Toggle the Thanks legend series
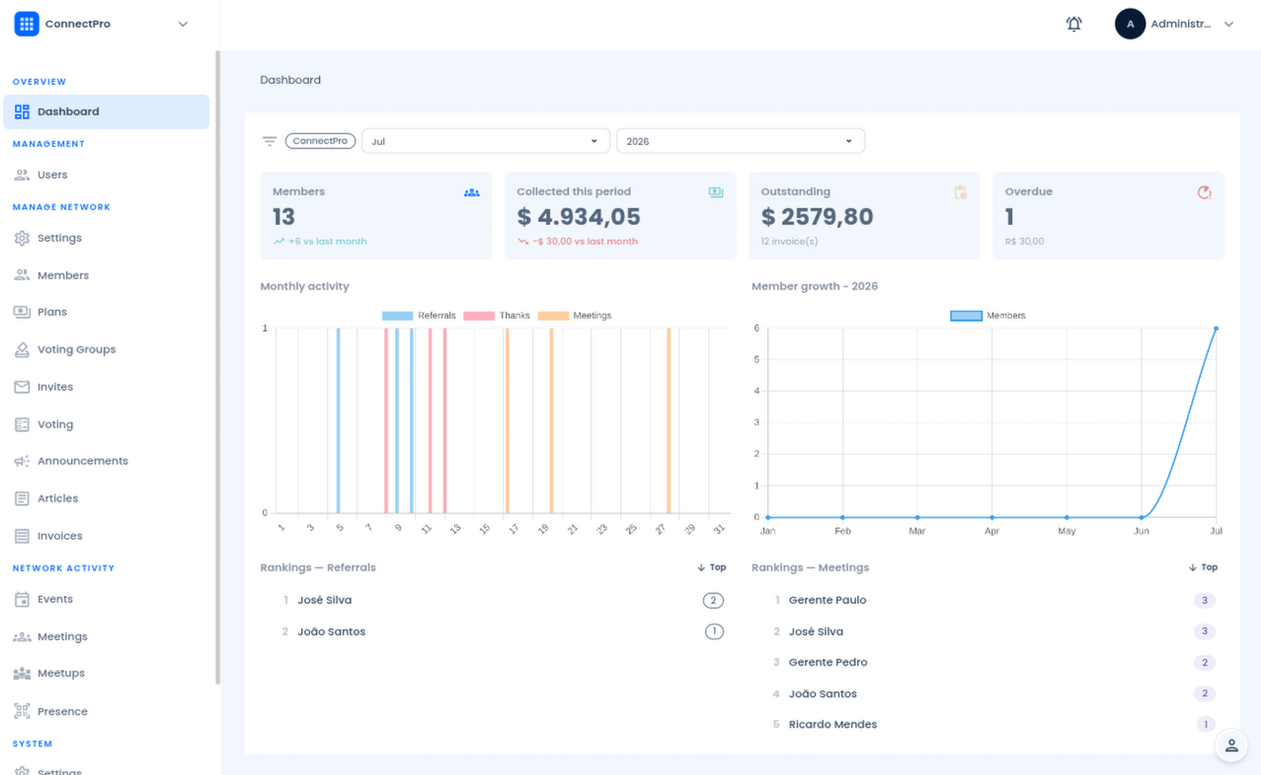1261x775 pixels. click(x=497, y=316)
